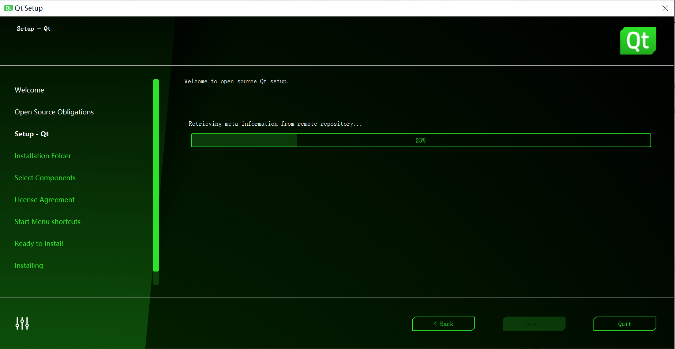Close the Qt Setup window
This screenshot has width=675, height=349.
click(x=665, y=8)
